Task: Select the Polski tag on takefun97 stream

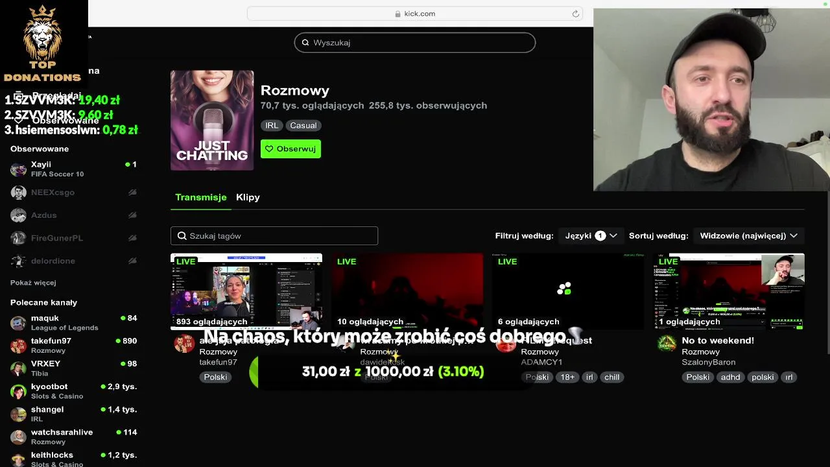Action: point(216,377)
